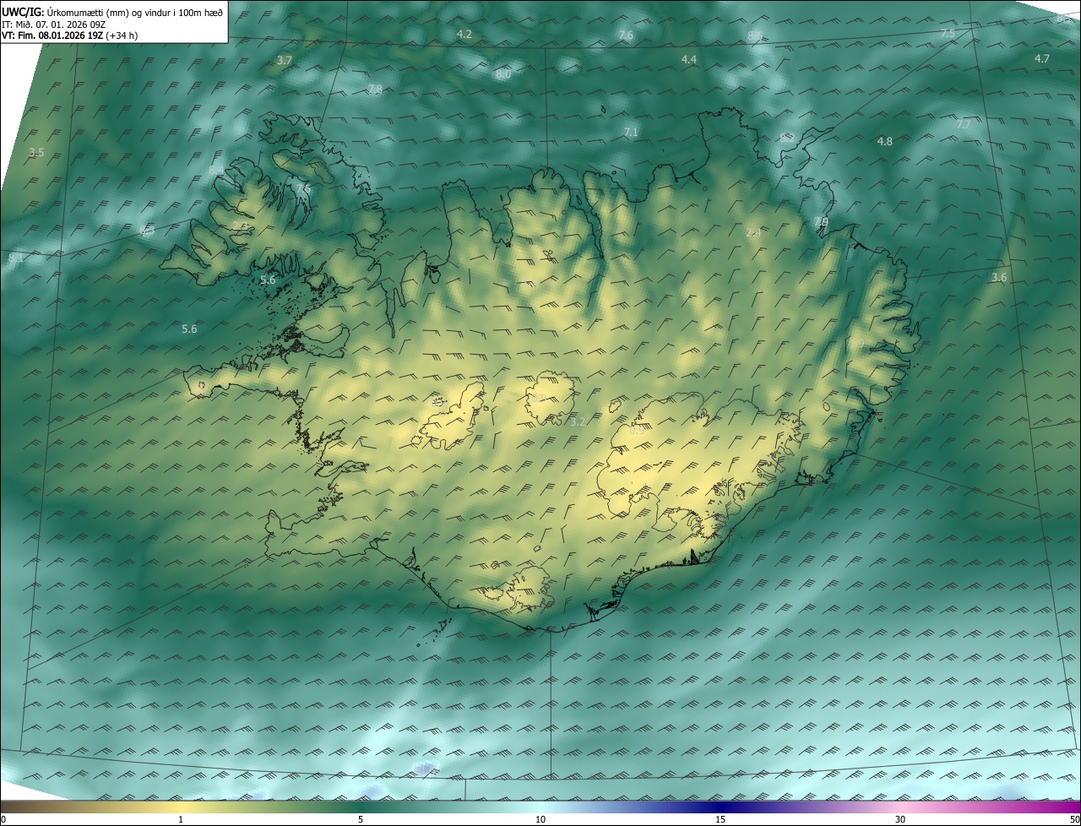The width and height of the screenshot is (1081, 826).
Task: Select the 4.7 value label
Action: [1042, 58]
